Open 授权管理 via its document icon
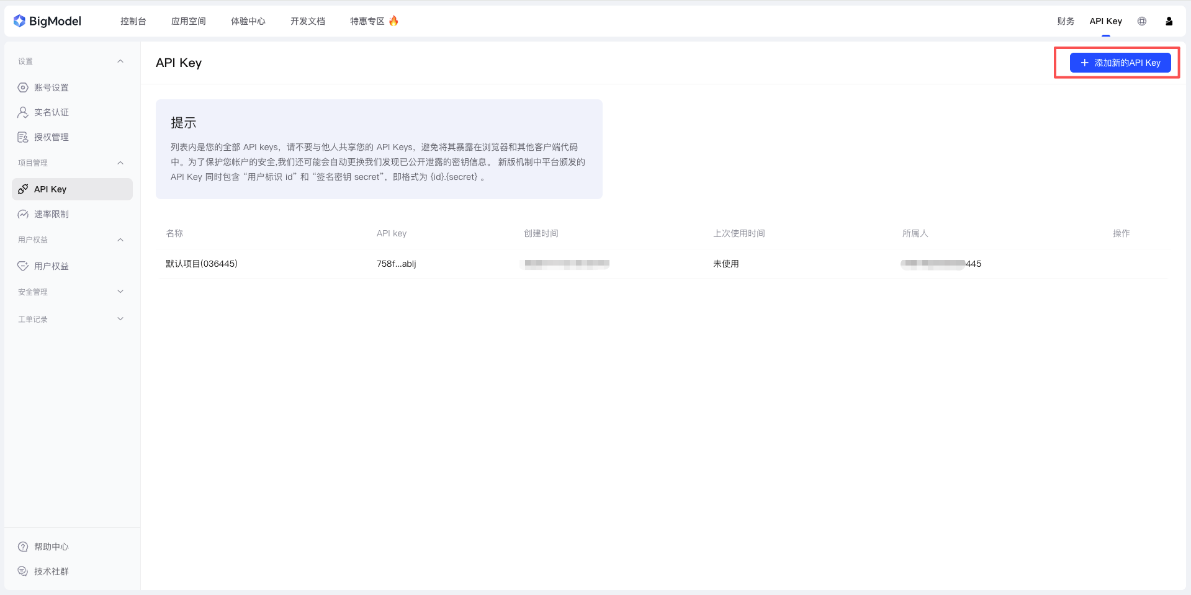This screenshot has height=595, width=1191. click(23, 137)
